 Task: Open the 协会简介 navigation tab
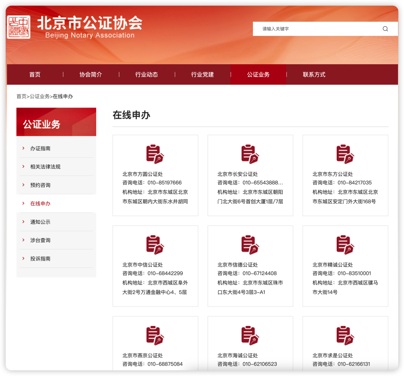coord(91,75)
